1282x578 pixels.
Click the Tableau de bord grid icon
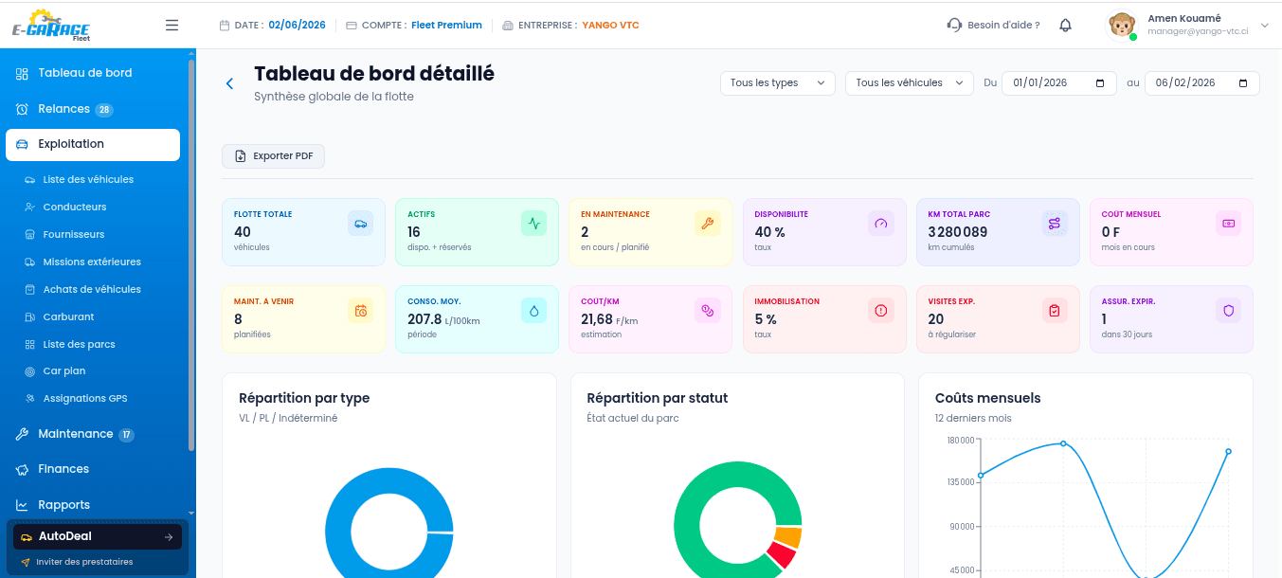(x=22, y=73)
